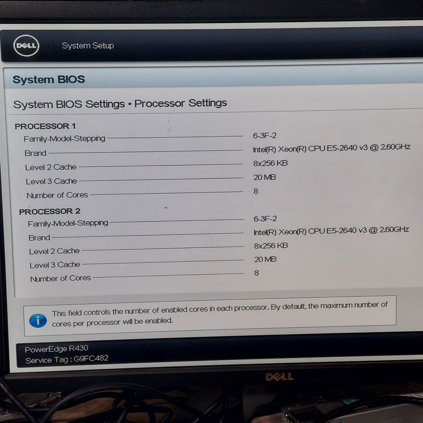Select the PROCESSOR 2 section heading
This screenshot has height=423, width=423.
[x=49, y=211]
